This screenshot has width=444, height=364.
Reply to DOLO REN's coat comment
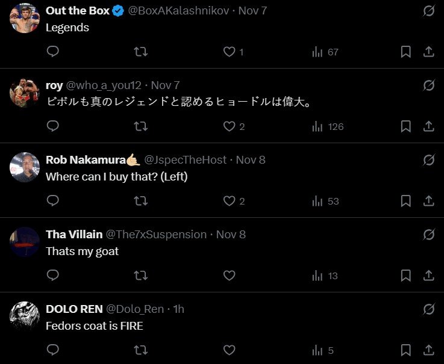(53, 351)
